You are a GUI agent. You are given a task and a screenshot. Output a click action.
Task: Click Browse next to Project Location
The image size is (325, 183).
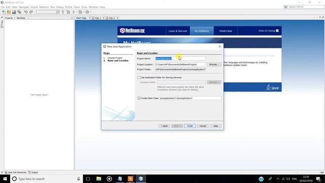(x=214, y=65)
